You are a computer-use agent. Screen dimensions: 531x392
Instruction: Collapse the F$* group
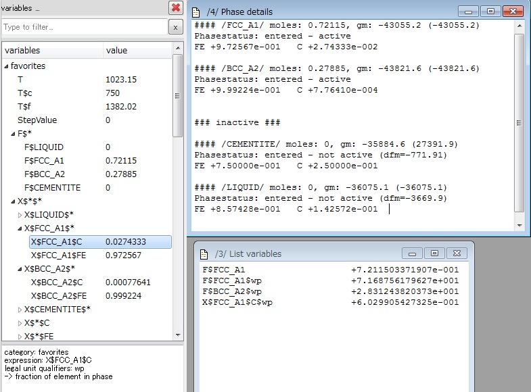pos(14,134)
